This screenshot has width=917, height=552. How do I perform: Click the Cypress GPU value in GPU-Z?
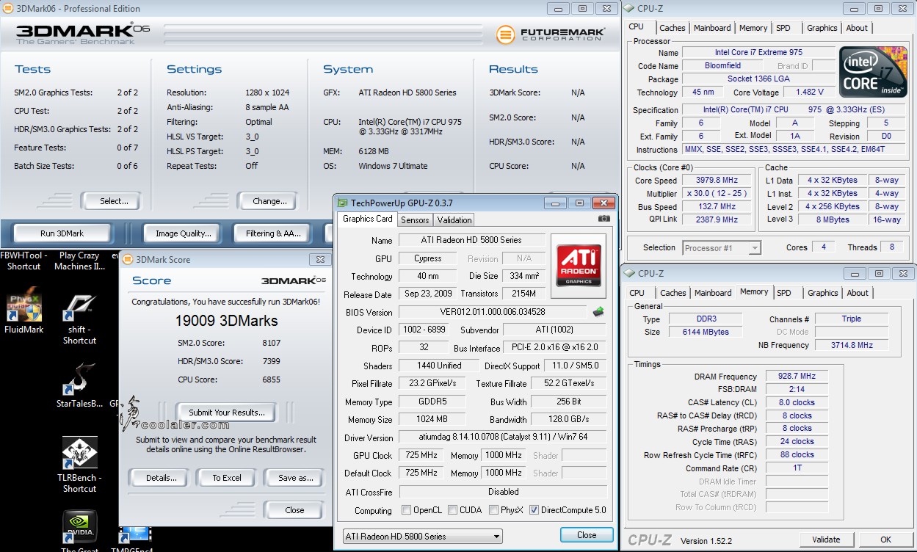click(x=428, y=258)
